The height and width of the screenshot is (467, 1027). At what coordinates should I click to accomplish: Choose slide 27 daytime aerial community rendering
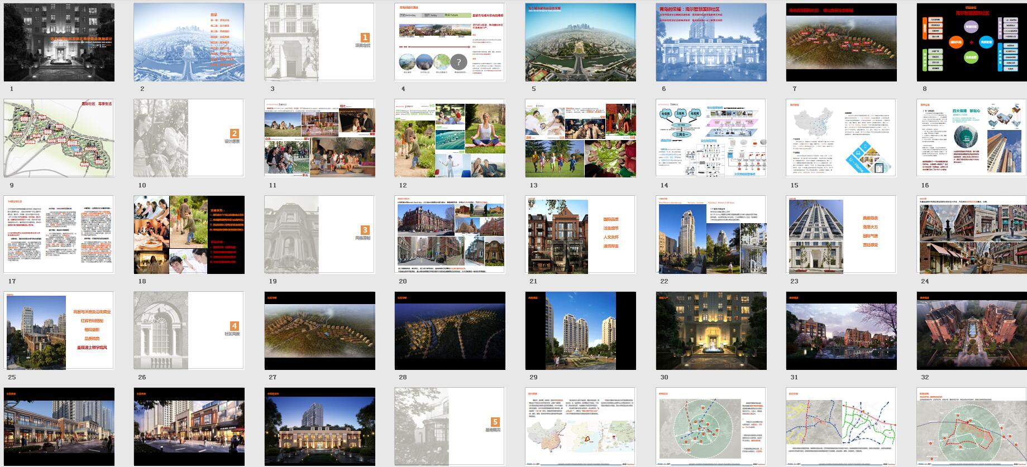click(x=319, y=330)
